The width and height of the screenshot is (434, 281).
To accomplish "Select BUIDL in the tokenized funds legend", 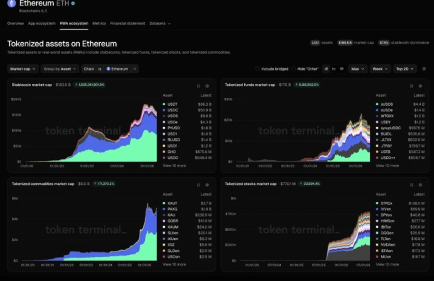I will tap(386, 134).
